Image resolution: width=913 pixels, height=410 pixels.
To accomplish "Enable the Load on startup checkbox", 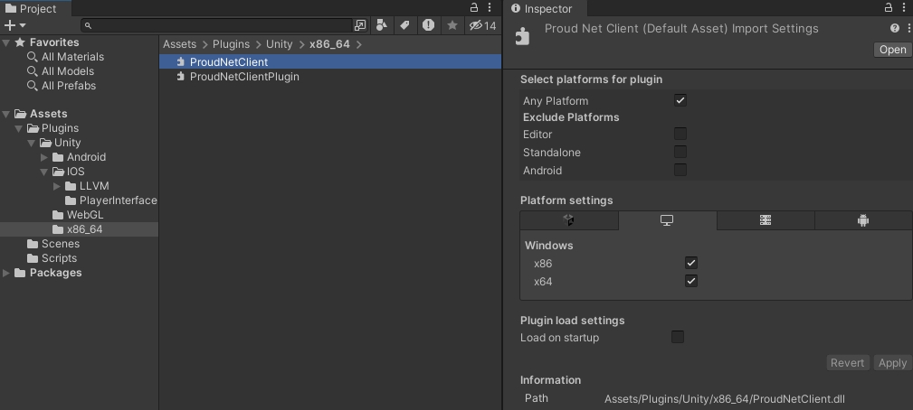I will (678, 337).
